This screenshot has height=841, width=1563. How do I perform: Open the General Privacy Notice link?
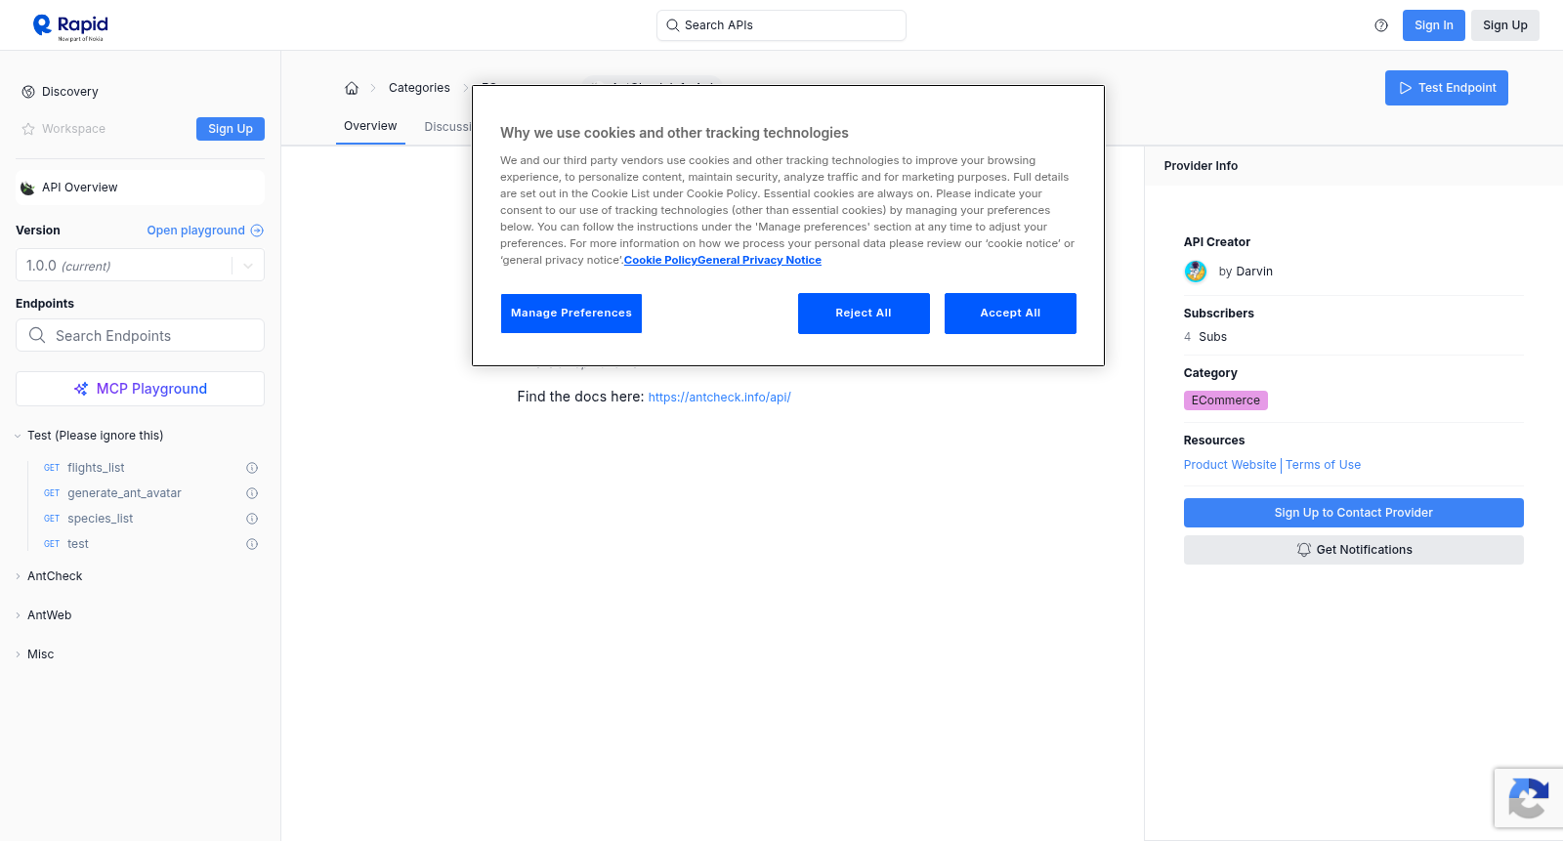coord(759,260)
